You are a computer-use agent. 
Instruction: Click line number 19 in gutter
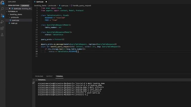click(x=36, y=51)
